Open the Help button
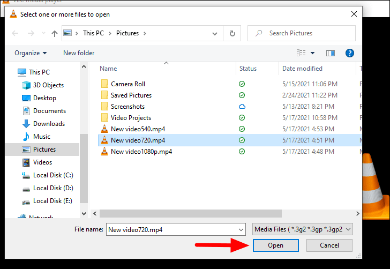The height and width of the screenshot is (269, 390). pos(349,53)
